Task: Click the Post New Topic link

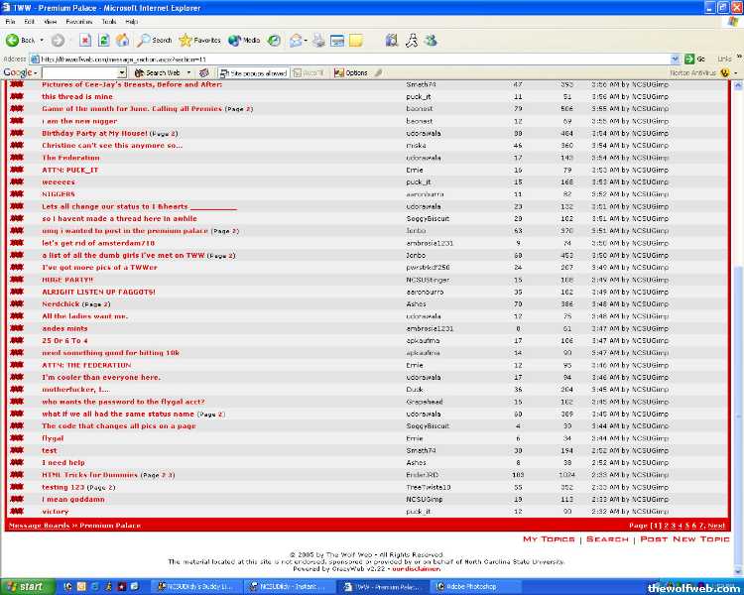Action: (684, 539)
